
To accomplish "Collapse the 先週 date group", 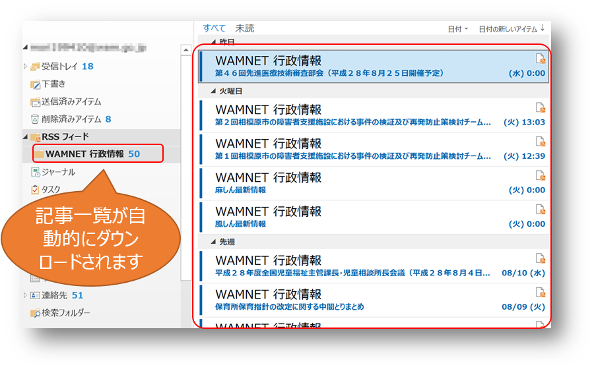I will (x=214, y=242).
